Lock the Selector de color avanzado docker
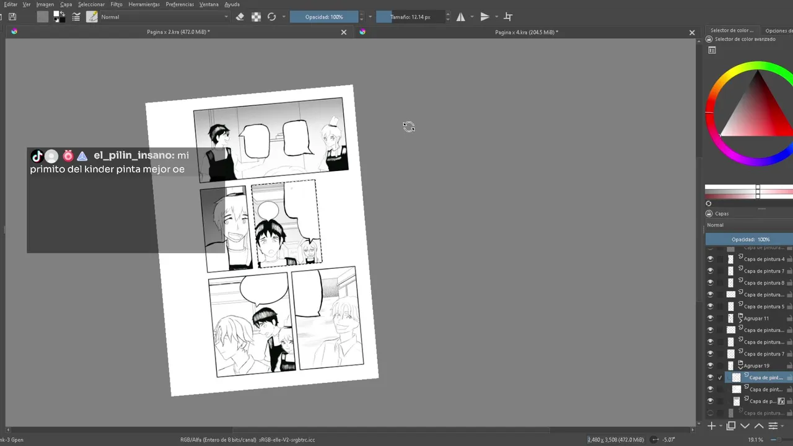 (x=709, y=39)
